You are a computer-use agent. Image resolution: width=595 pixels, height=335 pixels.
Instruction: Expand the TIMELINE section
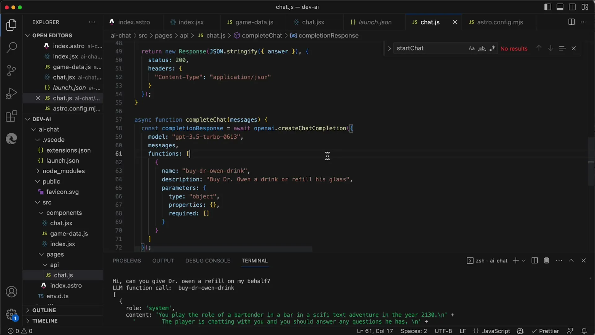(63, 321)
